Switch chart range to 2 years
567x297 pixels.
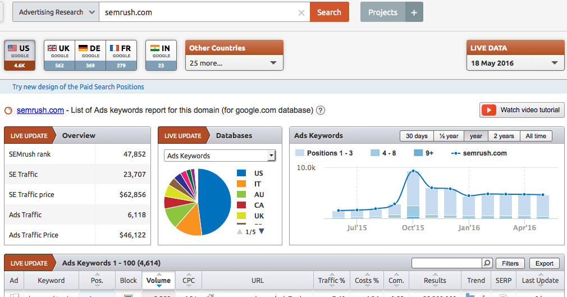(504, 136)
